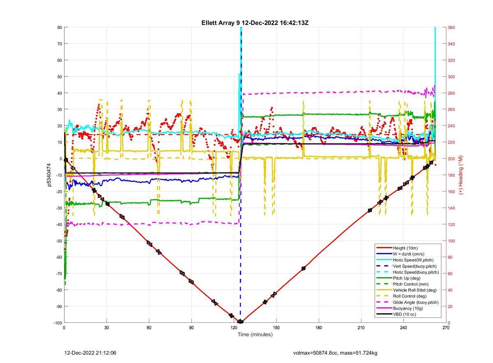Click the '240' tick on the time axis
This screenshot has height=363, width=493.
tap(404, 328)
